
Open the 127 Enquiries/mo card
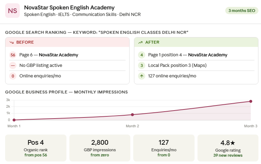pos(164,148)
